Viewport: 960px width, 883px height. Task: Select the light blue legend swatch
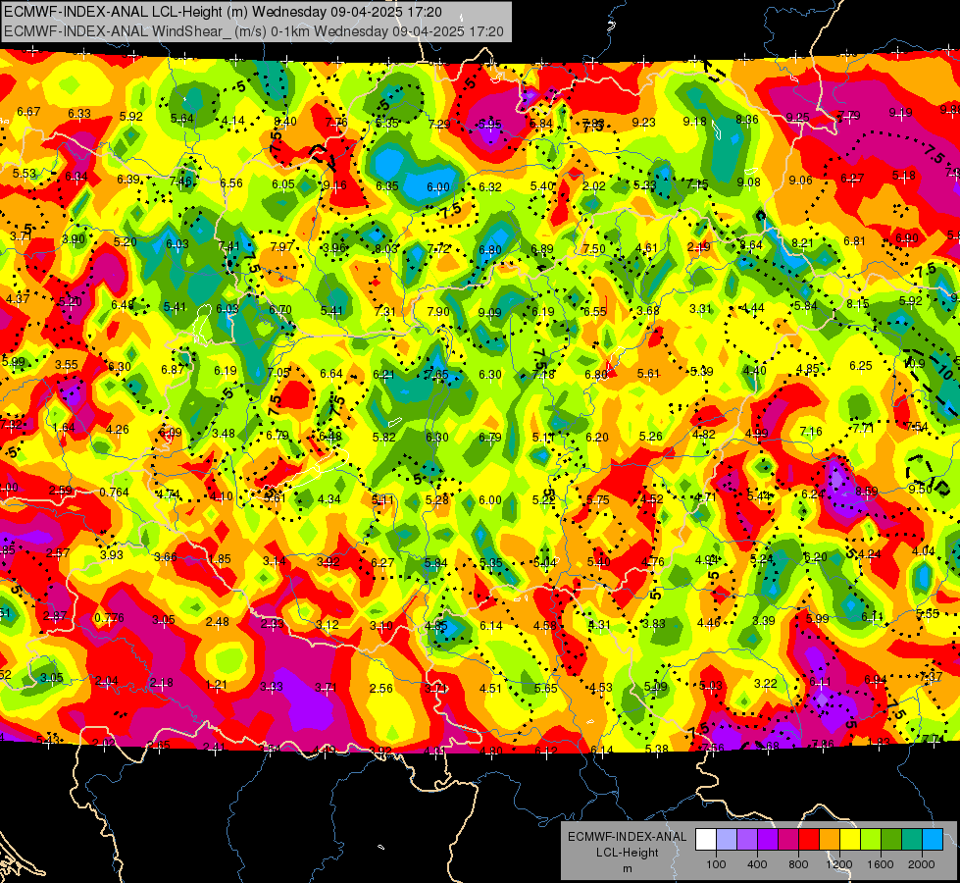click(933, 840)
